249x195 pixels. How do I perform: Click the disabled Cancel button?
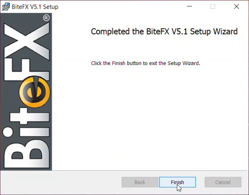tap(223, 182)
